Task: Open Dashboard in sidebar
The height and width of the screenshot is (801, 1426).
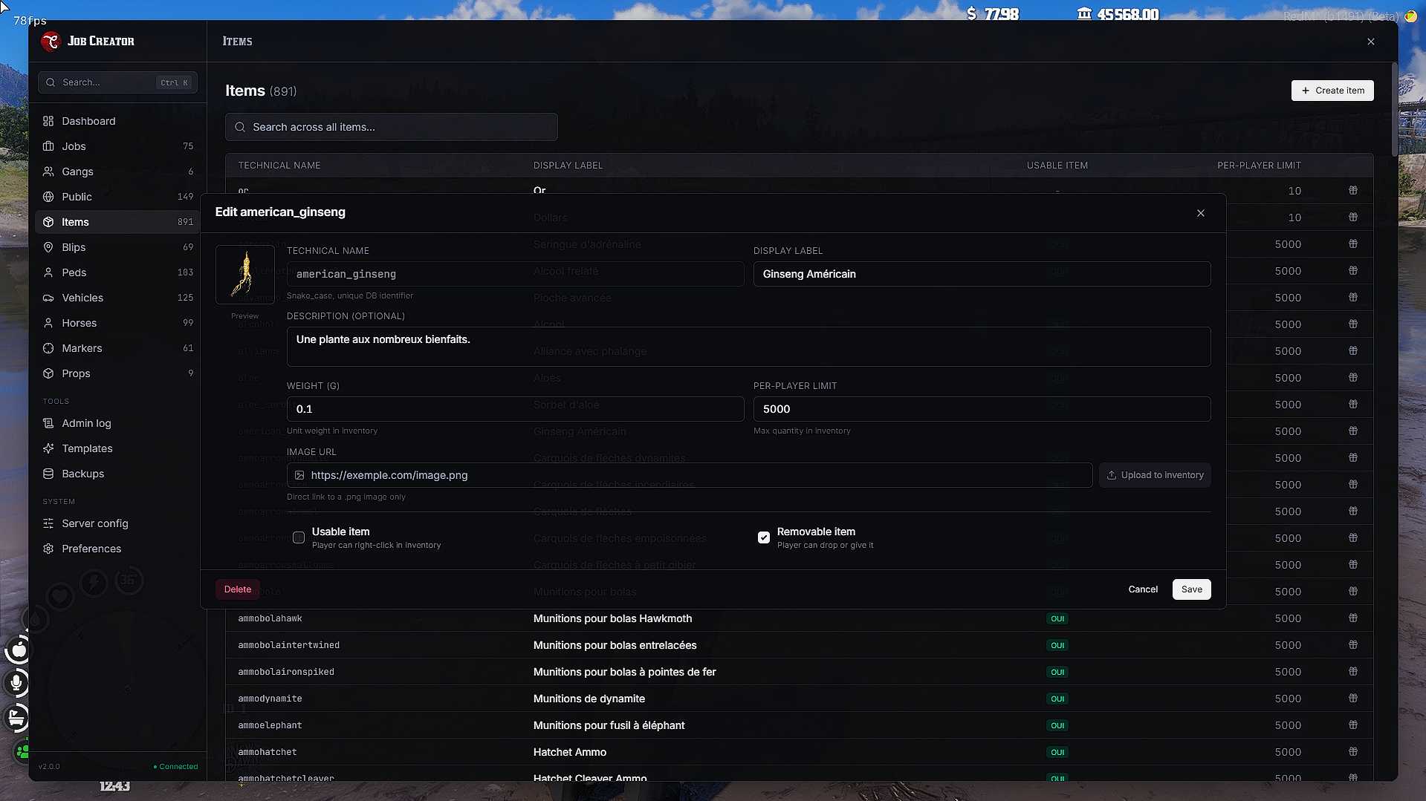Action: coord(117,121)
